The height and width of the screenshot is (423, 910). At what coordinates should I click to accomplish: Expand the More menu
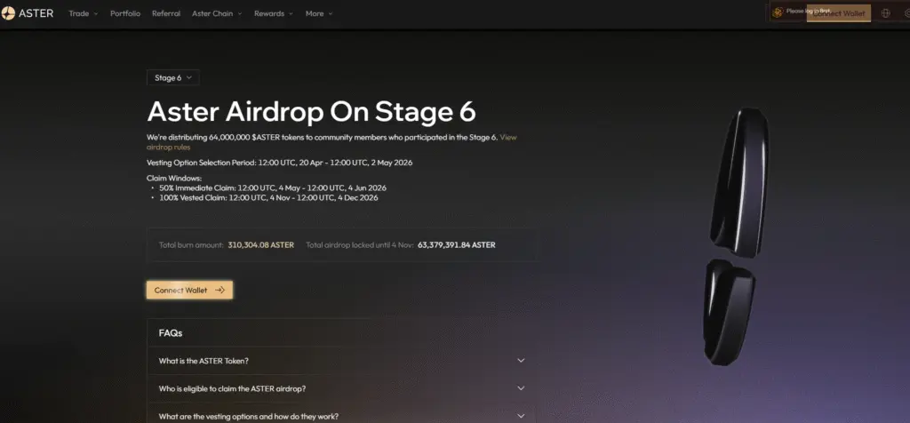click(x=319, y=13)
